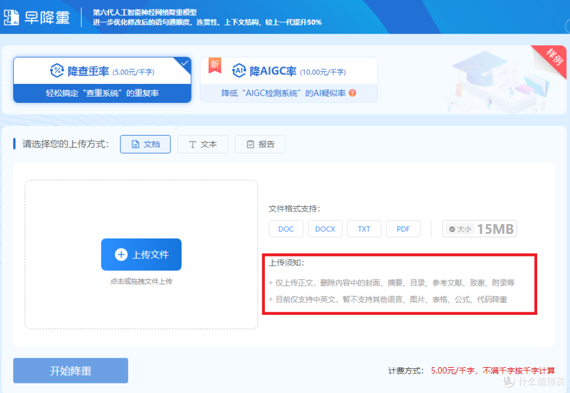This screenshot has height=393, width=570.
Task: Choose the 文本 upload method
Action: (x=203, y=144)
